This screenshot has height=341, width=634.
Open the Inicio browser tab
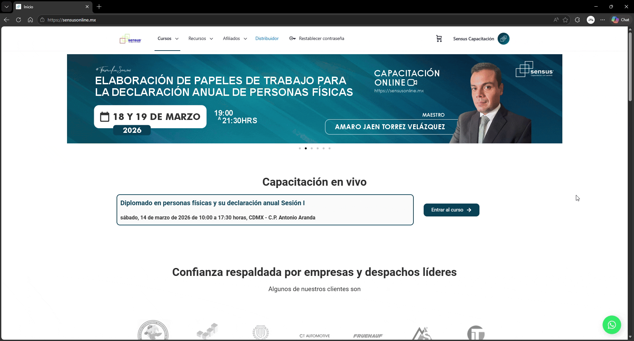(x=50, y=7)
